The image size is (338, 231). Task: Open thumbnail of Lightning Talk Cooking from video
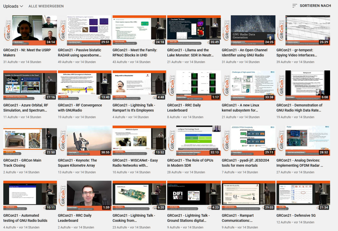[139, 196]
